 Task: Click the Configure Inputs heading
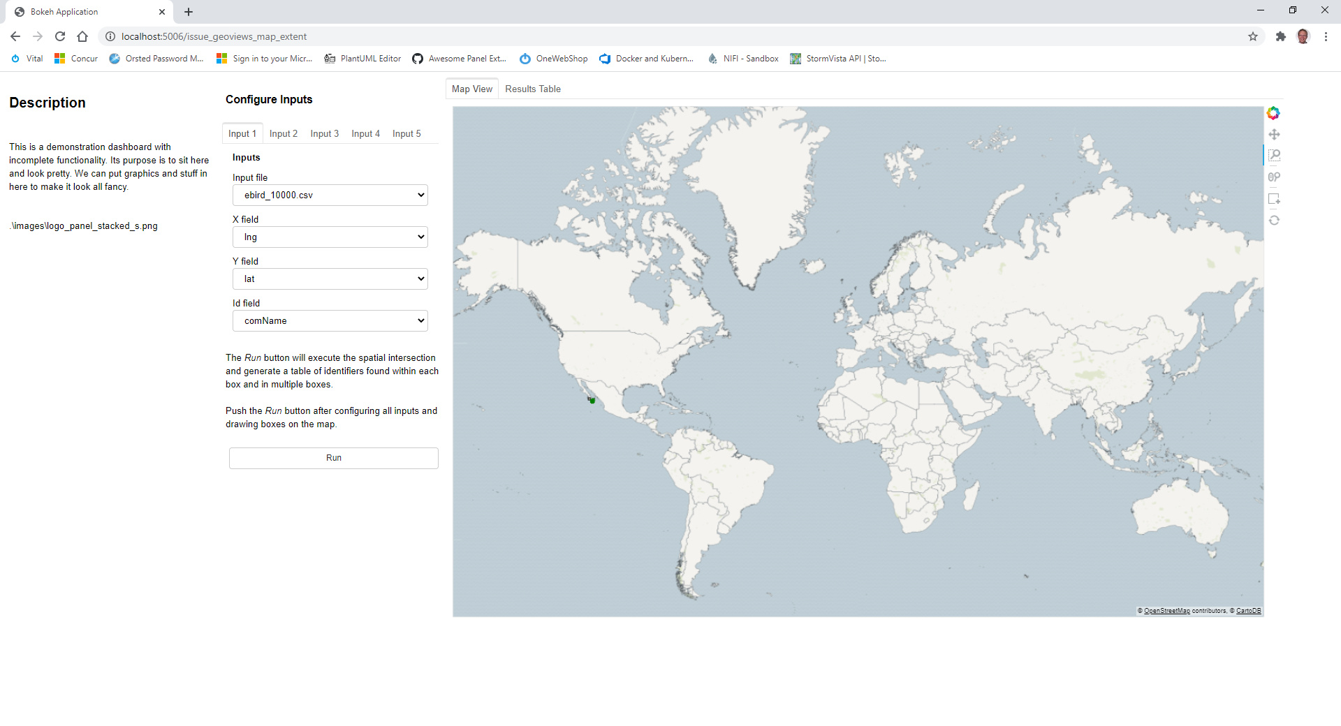click(269, 99)
